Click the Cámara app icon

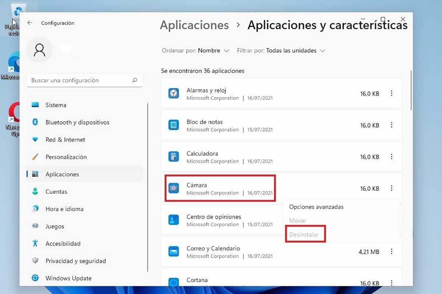(x=173, y=188)
